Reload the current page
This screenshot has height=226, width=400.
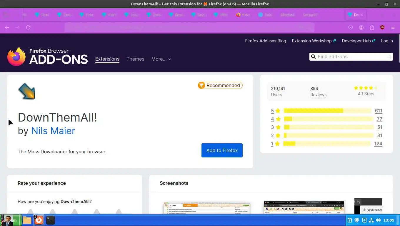[x=28, y=27]
